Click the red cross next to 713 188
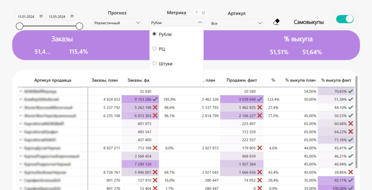Viewport: 372px width, 190px height. coord(155,148)
